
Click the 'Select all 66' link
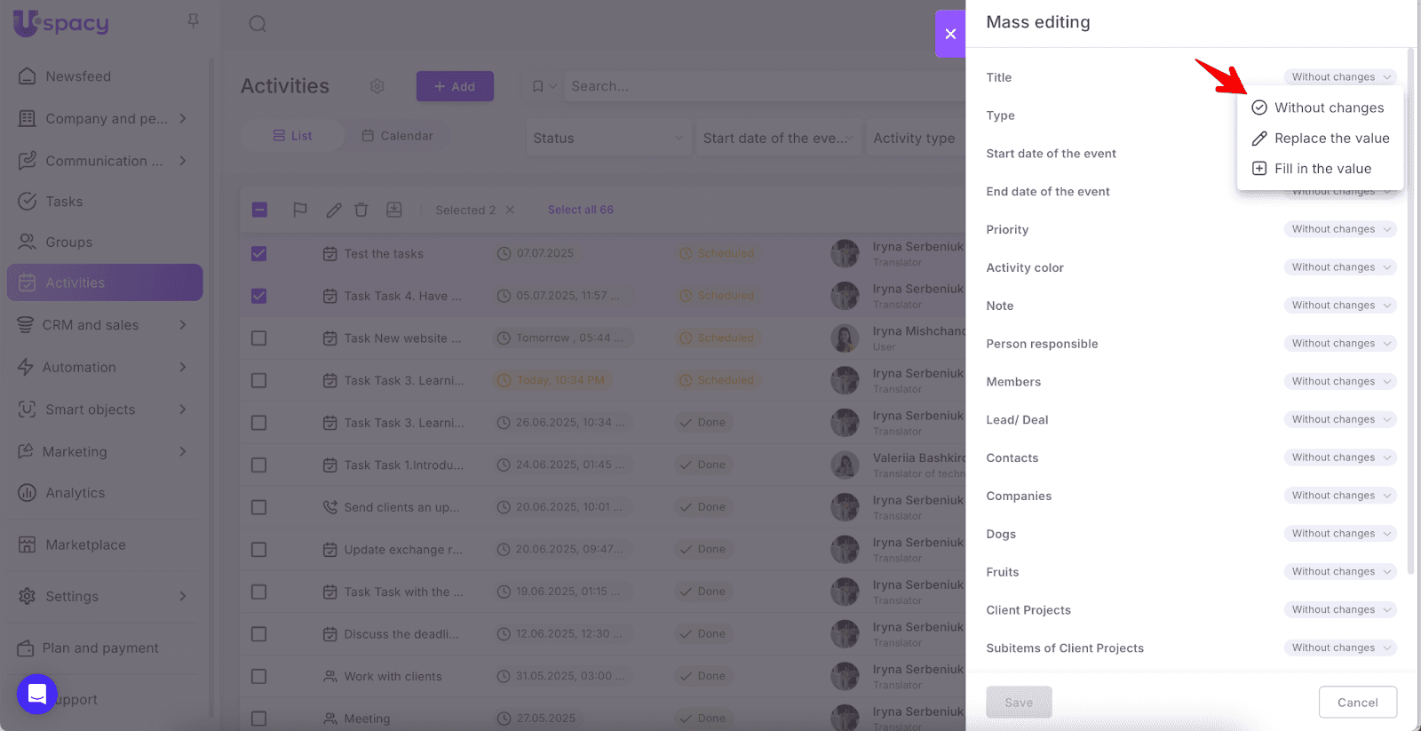pyautogui.click(x=580, y=210)
